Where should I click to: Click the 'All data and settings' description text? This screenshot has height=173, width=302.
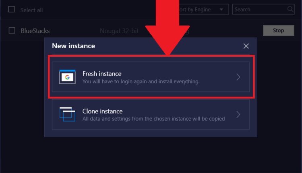(153, 119)
